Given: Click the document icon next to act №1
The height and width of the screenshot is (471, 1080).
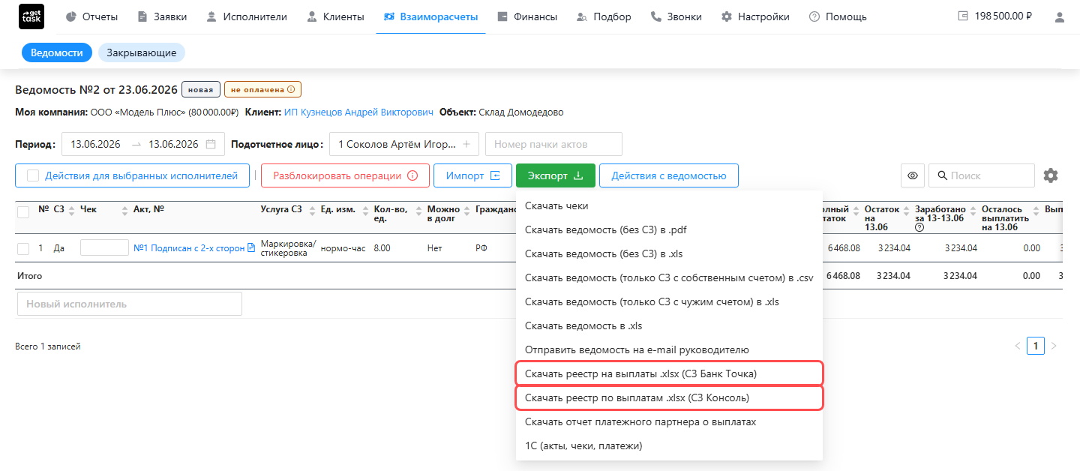Looking at the screenshot, I should point(251,248).
